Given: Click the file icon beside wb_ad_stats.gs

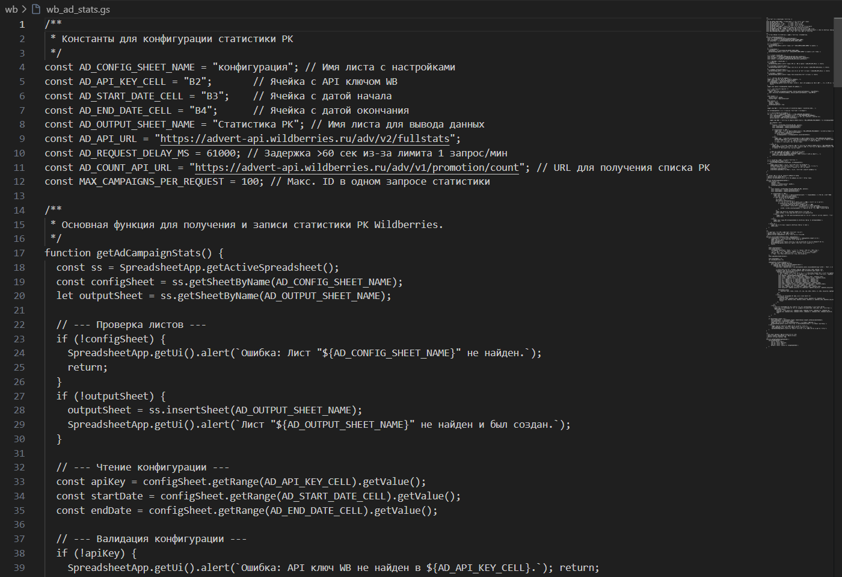Looking at the screenshot, I should [x=36, y=9].
